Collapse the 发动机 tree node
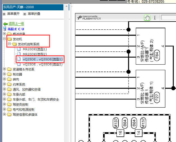176x142 pixels. [4, 39]
